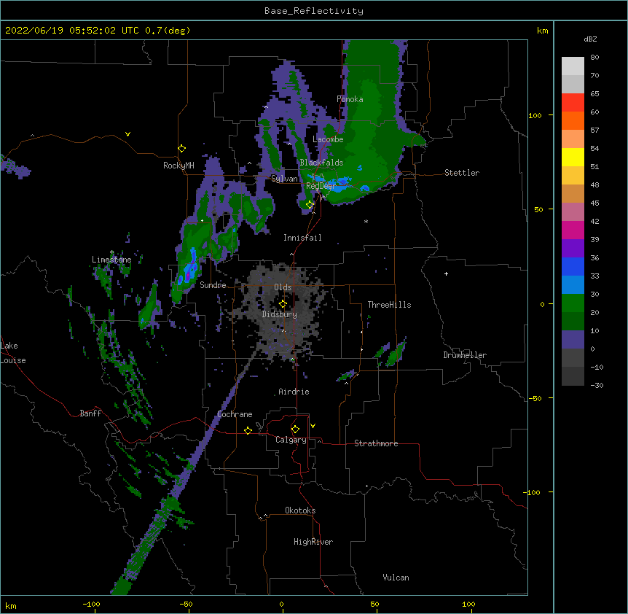Click the yellow V marker northeast of Calgary
Viewport: 628px width, 614px height.
click(313, 426)
